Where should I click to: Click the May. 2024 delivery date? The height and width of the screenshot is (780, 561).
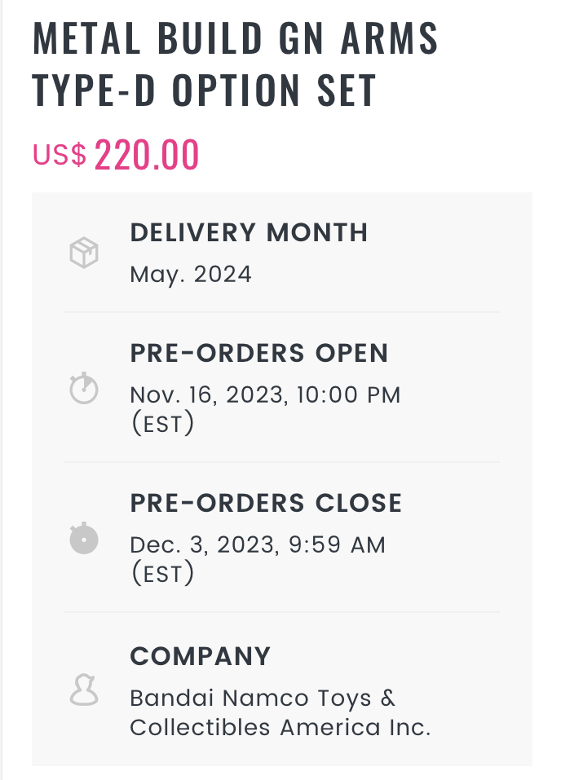[191, 275]
